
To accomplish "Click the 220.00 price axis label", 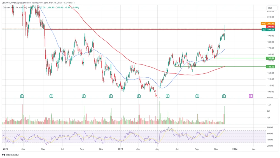I will click(x=270, y=17).
